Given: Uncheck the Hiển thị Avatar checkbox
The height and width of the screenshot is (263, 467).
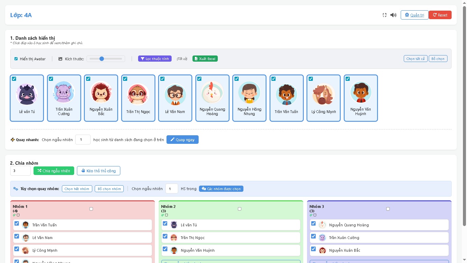Looking at the screenshot, I should coord(16,59).
